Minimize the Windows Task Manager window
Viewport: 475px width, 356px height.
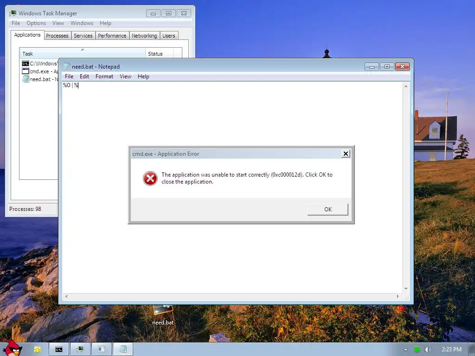click(153, 13)
